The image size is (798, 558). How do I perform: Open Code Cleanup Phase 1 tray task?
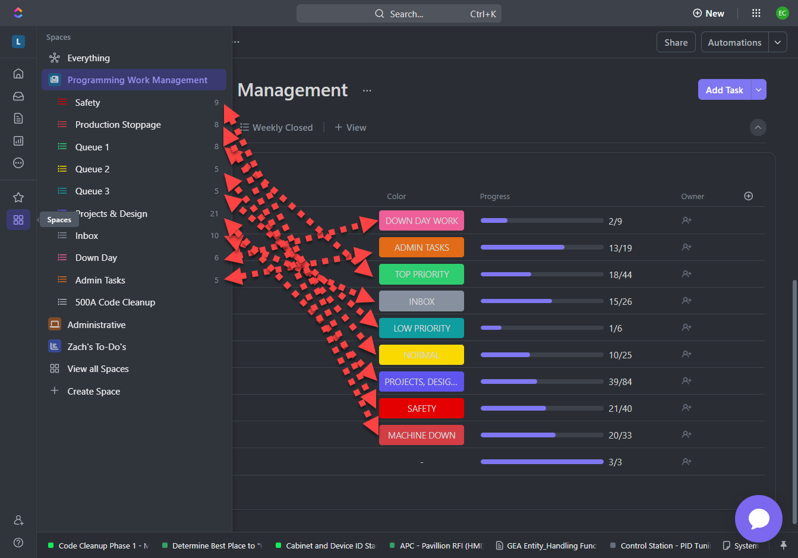[x=99, y=546]
